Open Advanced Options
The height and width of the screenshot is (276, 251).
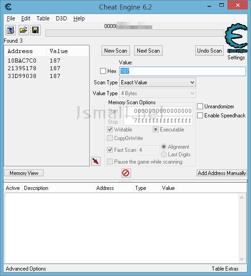(x=26, y=269)
